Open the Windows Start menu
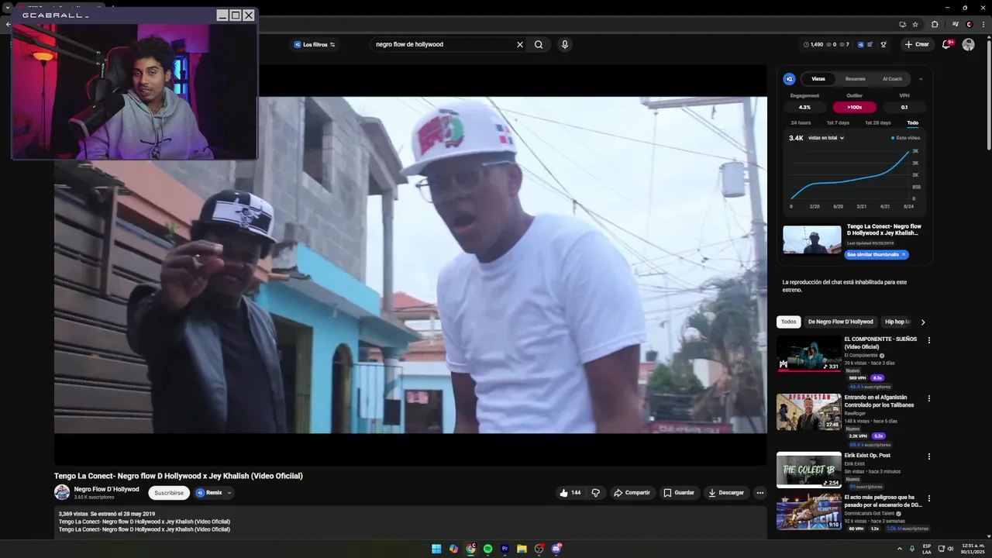 click(x=436, y=549)
